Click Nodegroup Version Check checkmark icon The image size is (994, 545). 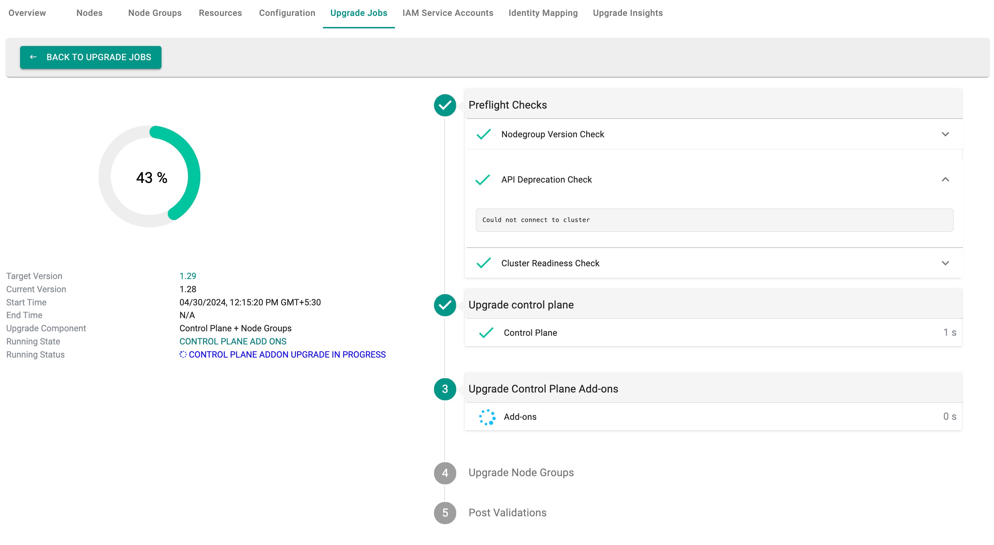[484, 134]
